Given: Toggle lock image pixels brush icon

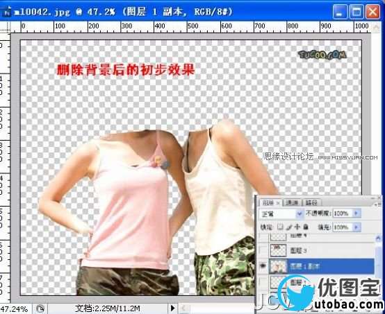Looking at the screenshot, I should tap(289, 227).
